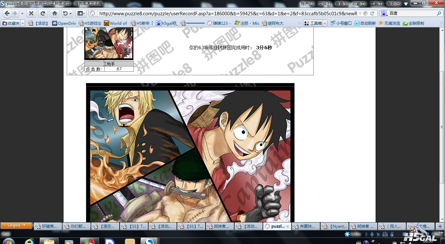
Task: Open the OpenDriv bookmark link
Action: coord(64,23)
